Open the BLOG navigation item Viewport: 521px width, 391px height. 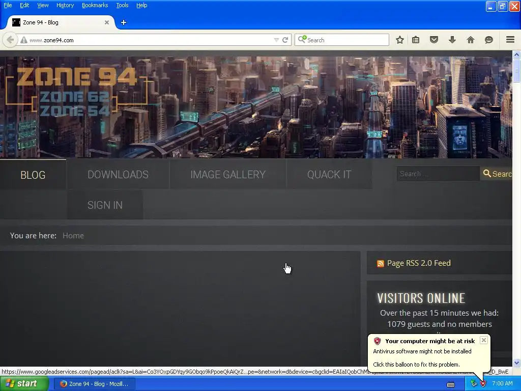[33, 175]
